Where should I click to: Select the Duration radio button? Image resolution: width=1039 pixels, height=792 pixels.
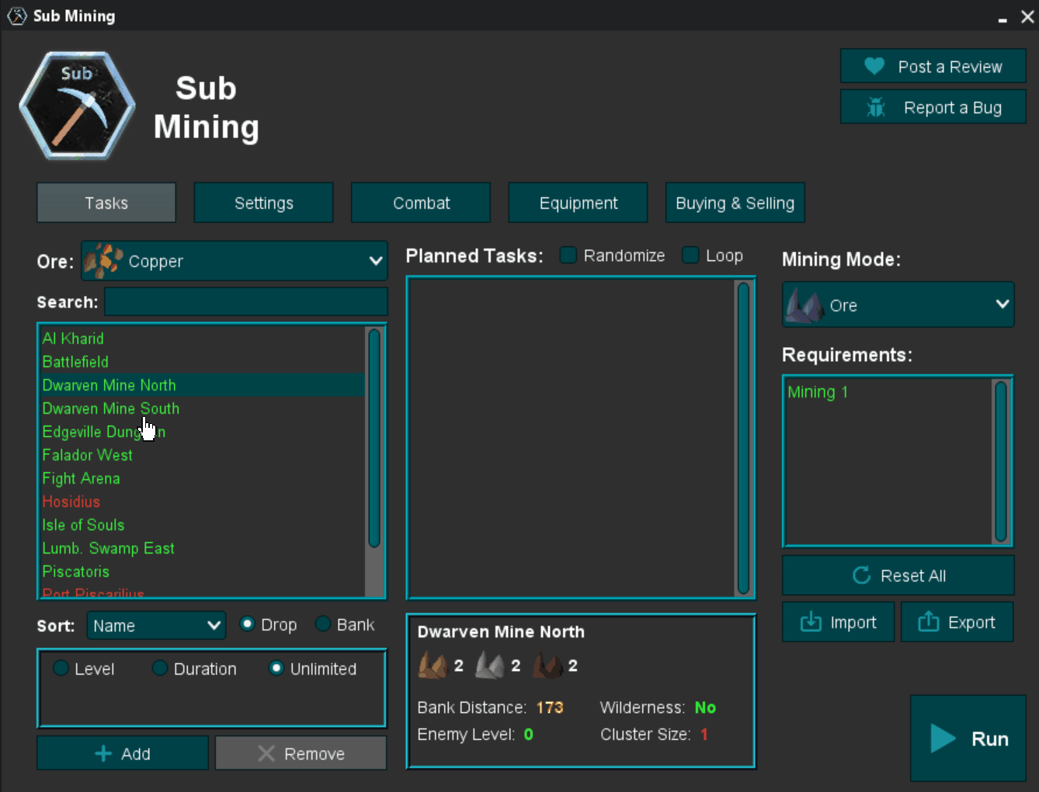(x=160, y=668)
